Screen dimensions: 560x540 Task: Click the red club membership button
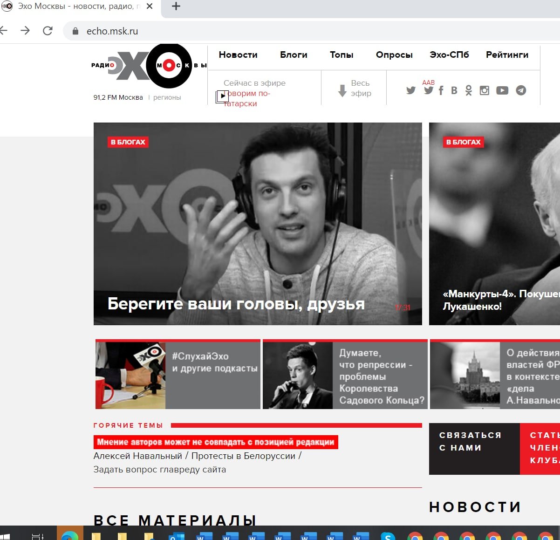tap(540, 449)
